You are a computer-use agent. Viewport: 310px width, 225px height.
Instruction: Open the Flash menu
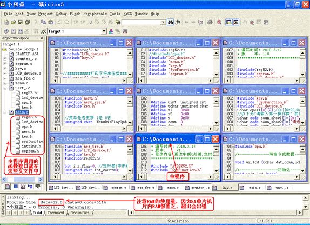(x=75, y=14)
